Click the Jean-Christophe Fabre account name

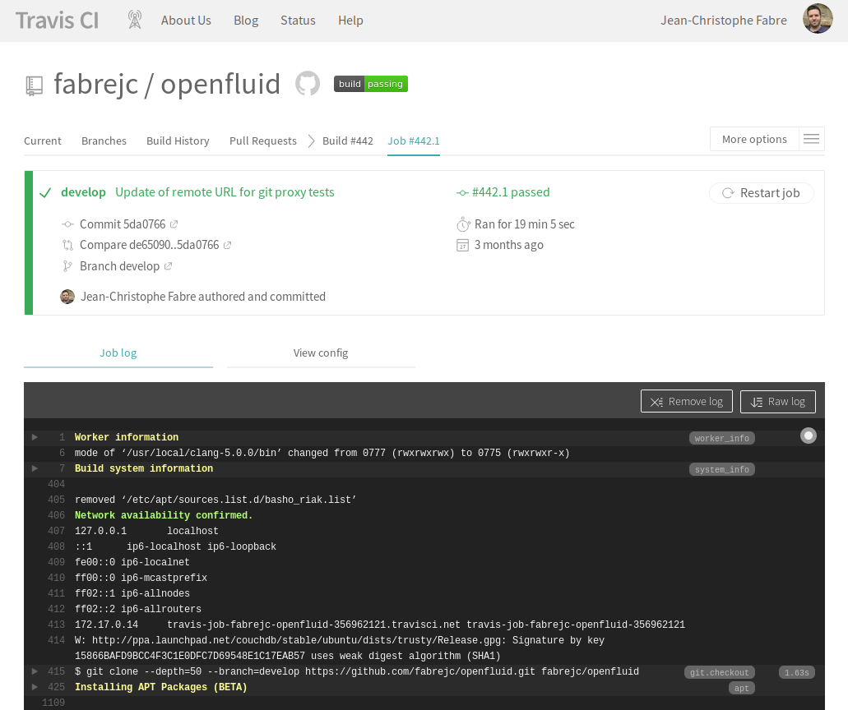[724, 21]
